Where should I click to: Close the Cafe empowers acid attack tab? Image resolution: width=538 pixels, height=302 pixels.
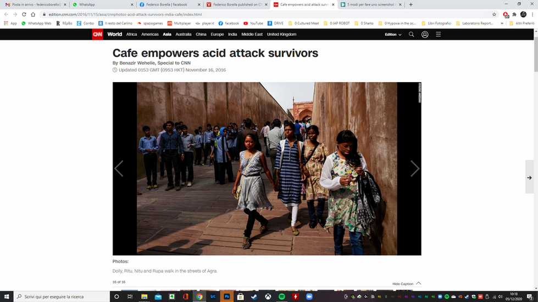pos(333,4)
